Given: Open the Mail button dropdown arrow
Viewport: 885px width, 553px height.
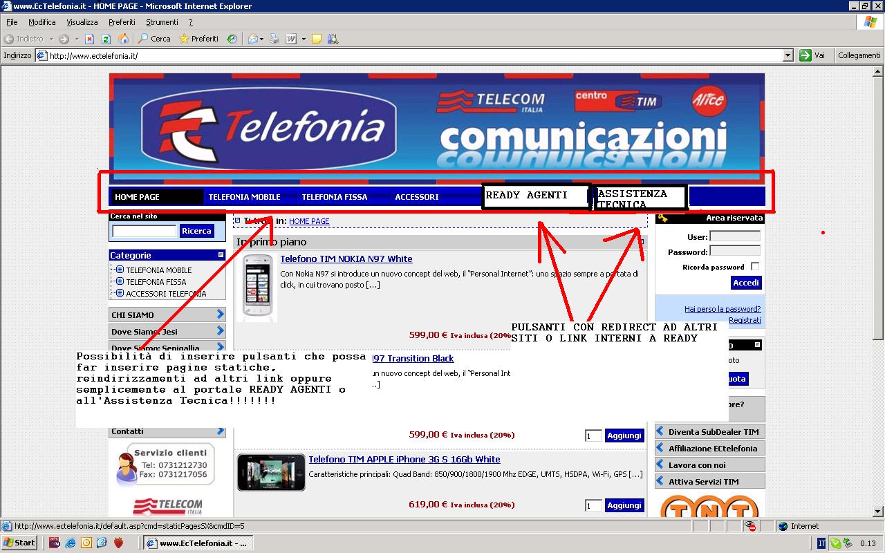Looking at the screenshot, I should tap(262, 39).
